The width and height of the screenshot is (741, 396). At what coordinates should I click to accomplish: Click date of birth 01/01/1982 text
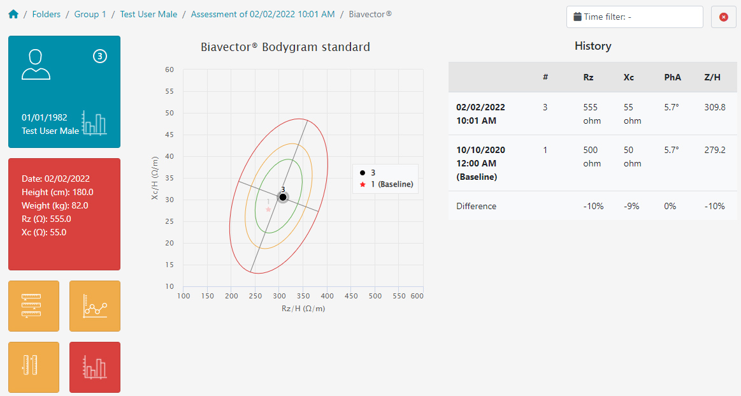[x=45, y=117]
